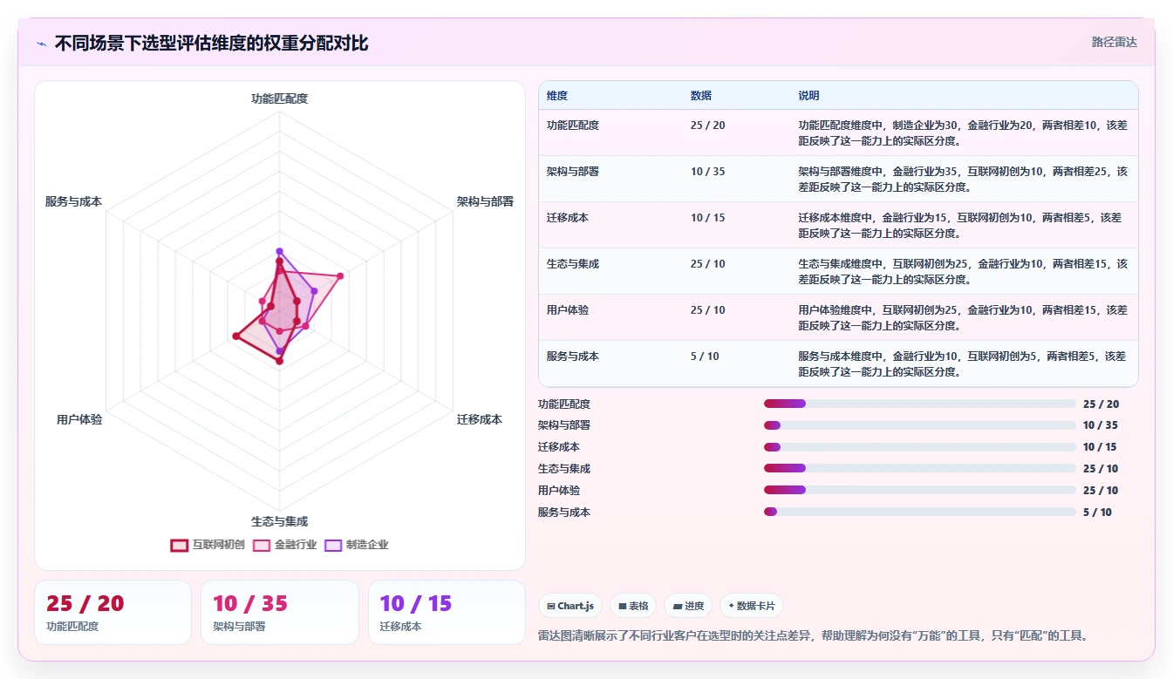The width and height of the screenshot is (1173, 679).
Task: Click the 服务与成本 progress bar
Action: coord(920,512)
